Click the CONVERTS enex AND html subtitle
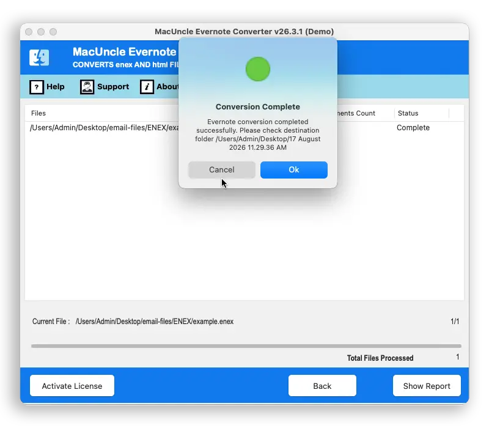 [126, 65]
